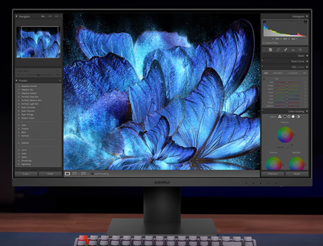Apply the Adaptive: Portrait preset

(29, 86)
